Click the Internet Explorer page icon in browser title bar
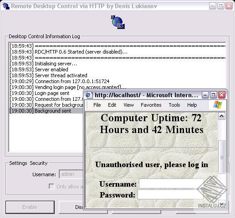Image resolution: width=235 pixels, height=218 pixels. coord(89,95)
